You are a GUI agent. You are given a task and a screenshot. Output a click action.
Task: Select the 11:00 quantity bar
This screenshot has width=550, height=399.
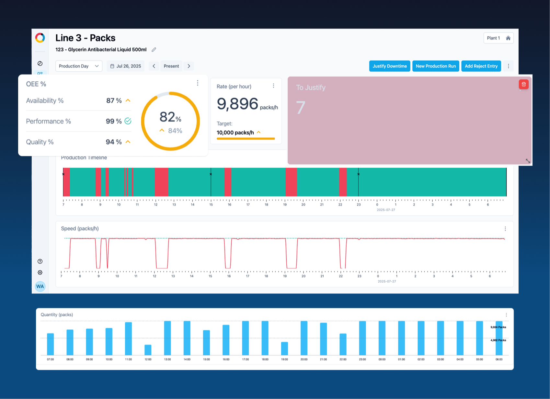point(129,339)
